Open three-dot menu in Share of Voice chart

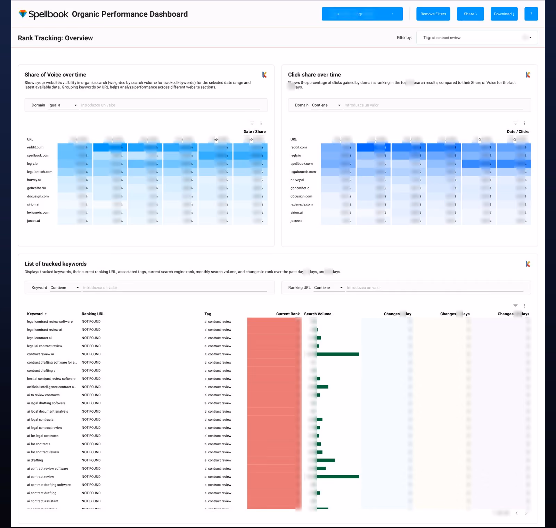261,123
